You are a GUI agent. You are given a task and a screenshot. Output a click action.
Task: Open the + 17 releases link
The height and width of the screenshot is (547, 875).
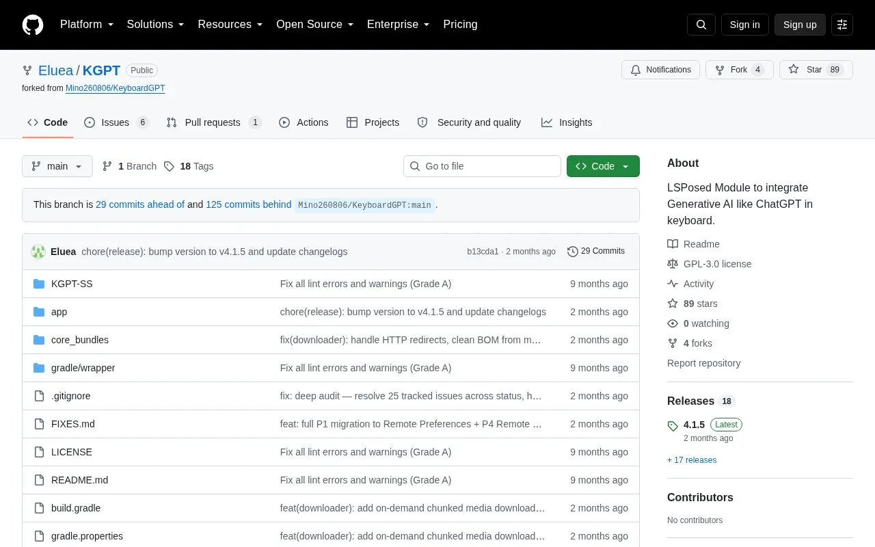[x=692, y=460]
